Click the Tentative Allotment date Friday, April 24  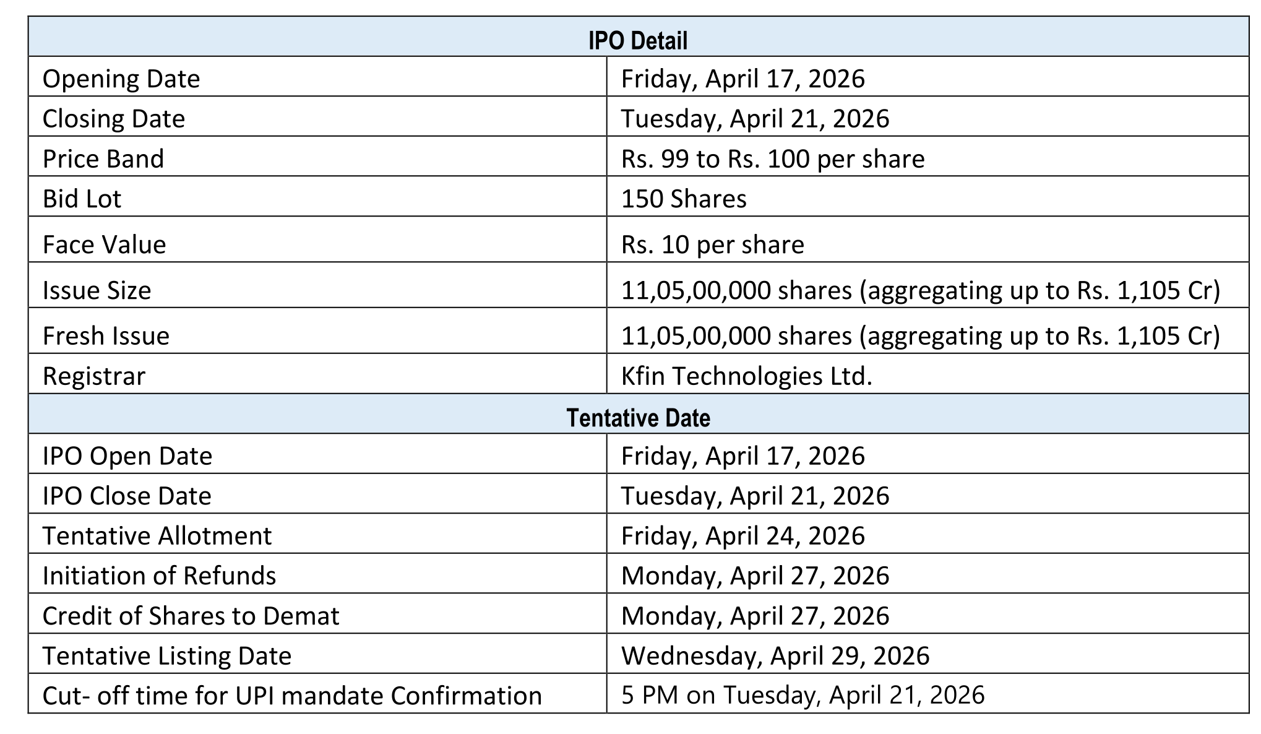tap(742, 536)
